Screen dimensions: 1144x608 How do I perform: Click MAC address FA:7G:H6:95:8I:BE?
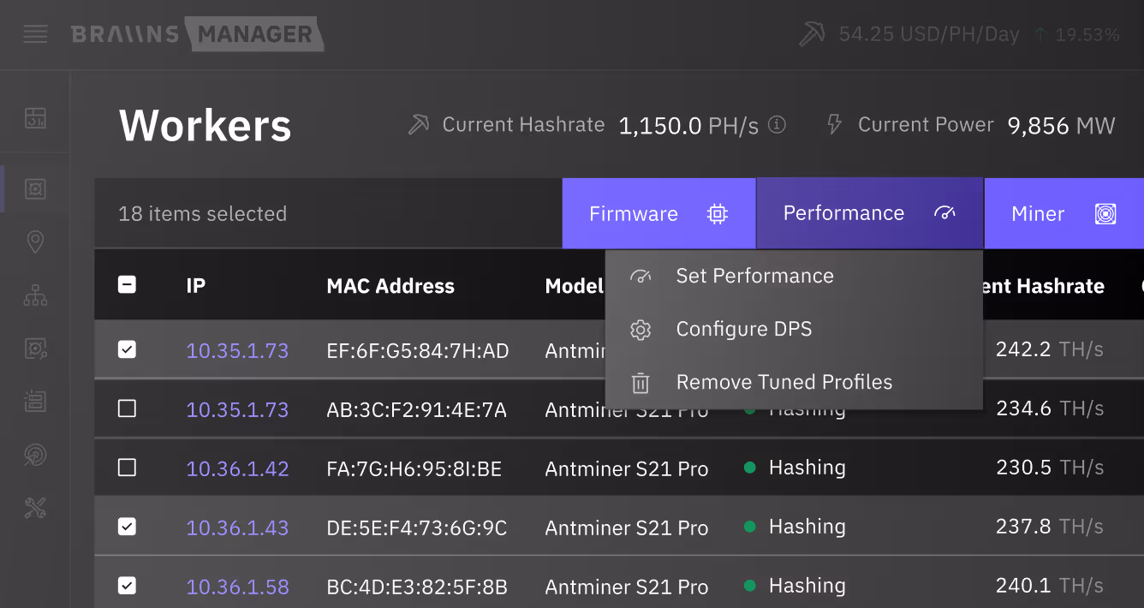[414, 468]
